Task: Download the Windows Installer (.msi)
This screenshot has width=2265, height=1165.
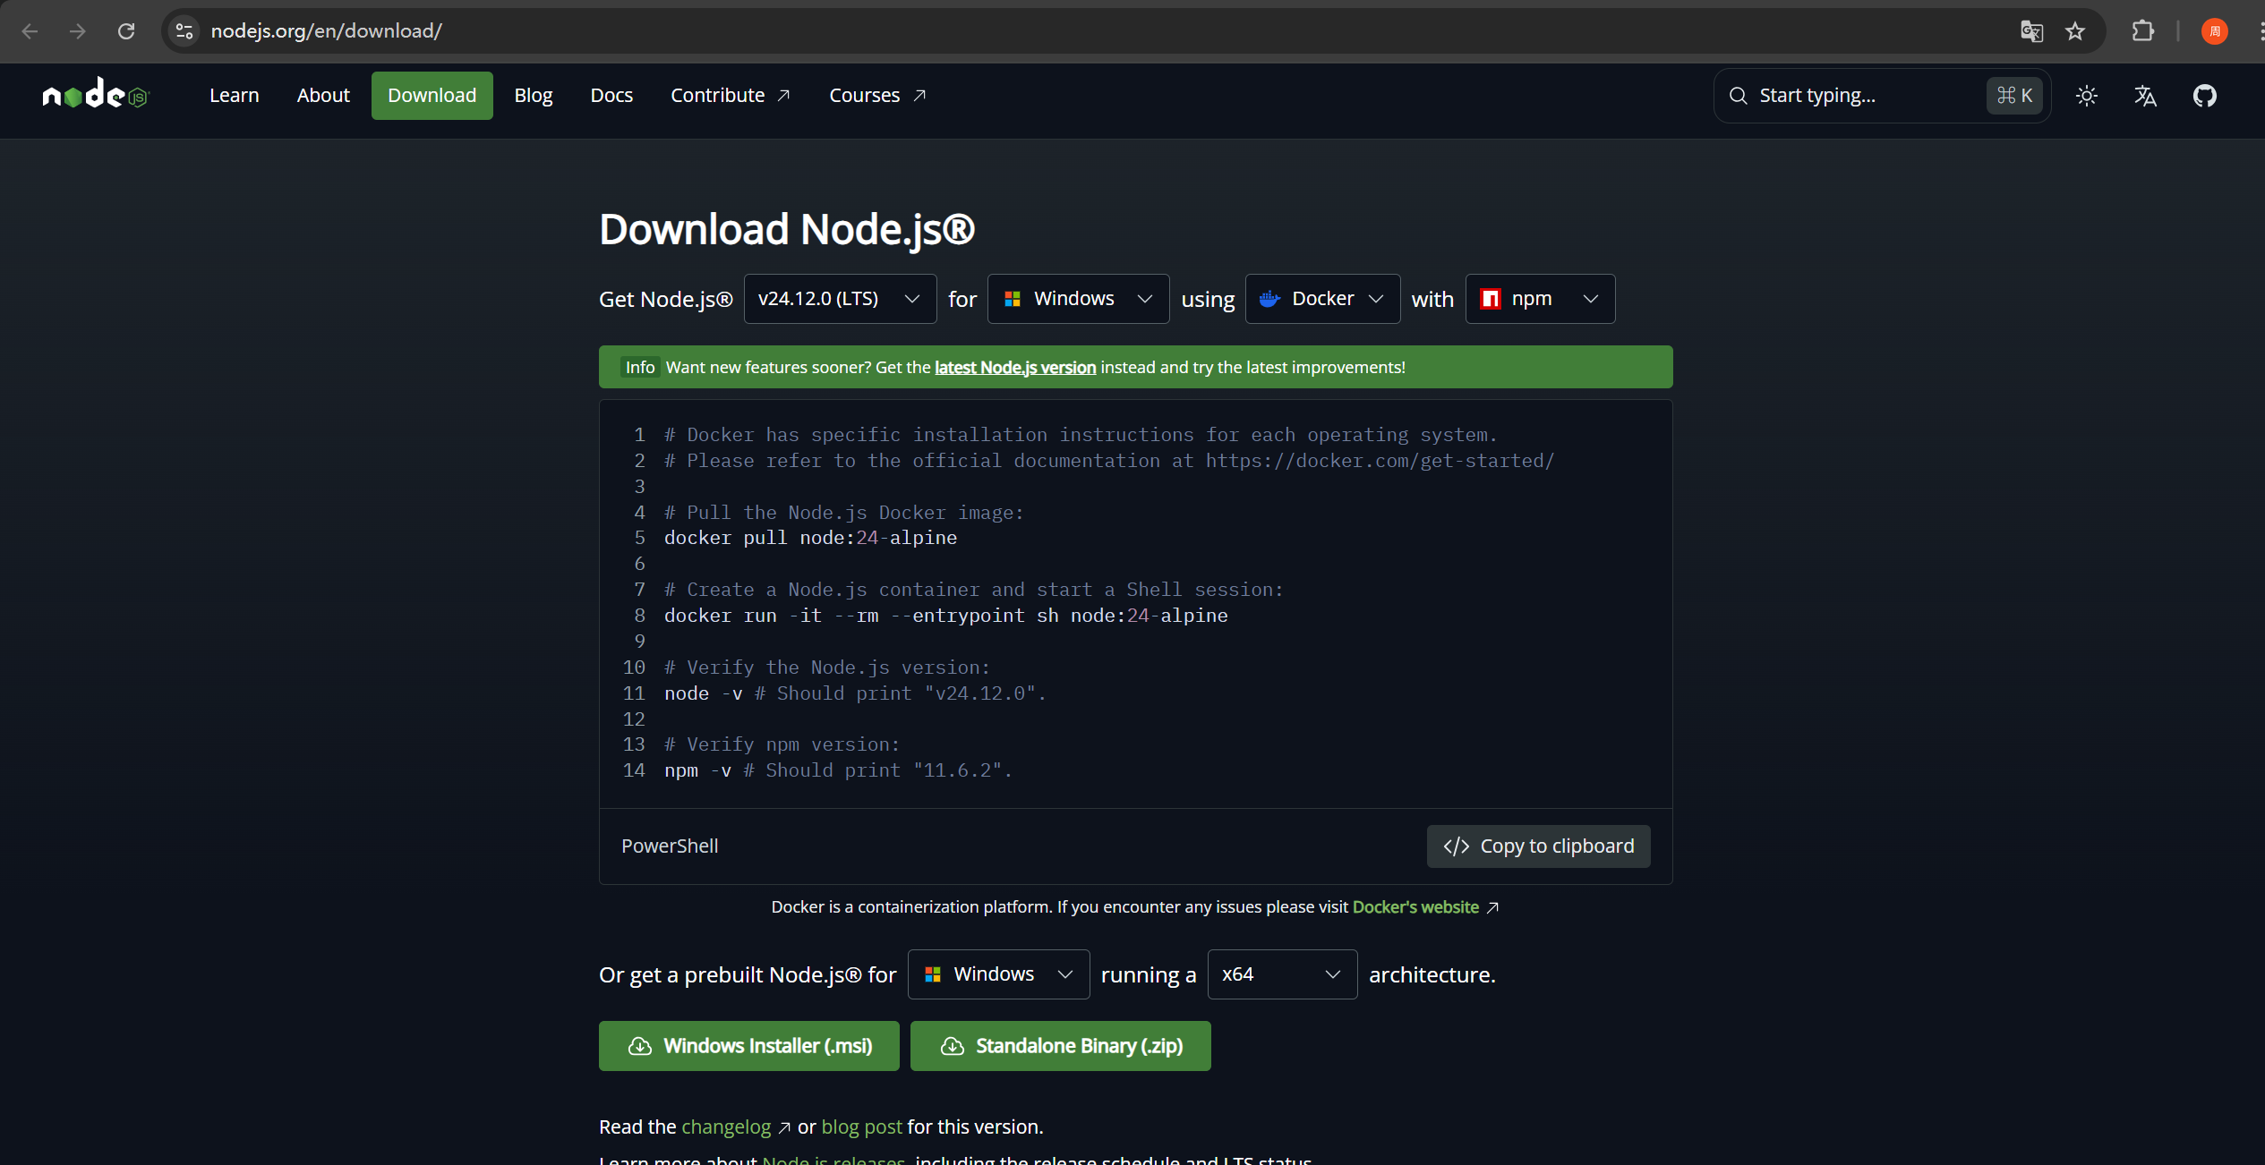Action: [x=748, y=1046]
